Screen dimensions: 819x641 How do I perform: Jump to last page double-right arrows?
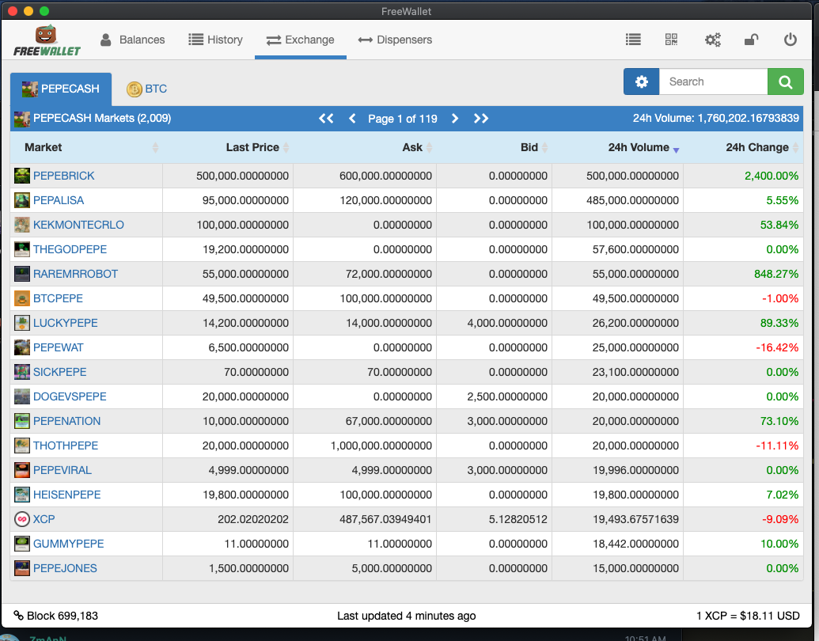coord(481,119)
